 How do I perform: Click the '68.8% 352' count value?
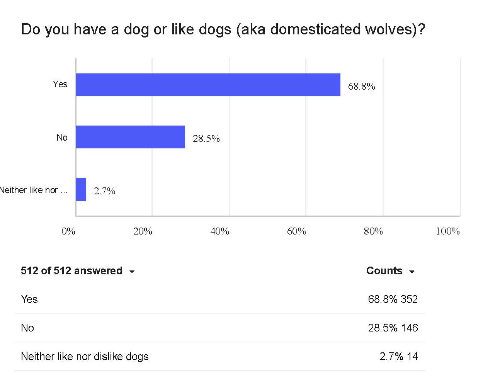click(x=393, y=299)
